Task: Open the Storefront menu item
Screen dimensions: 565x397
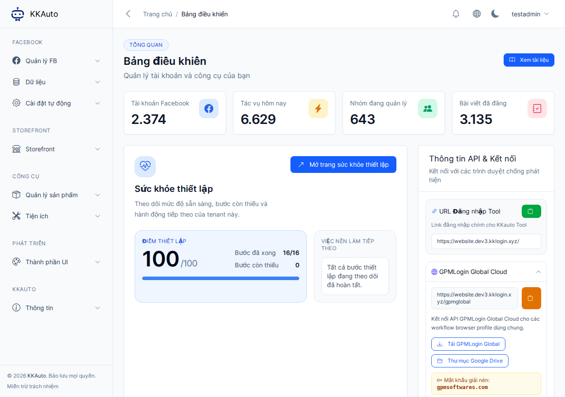Action: (56, 149)
